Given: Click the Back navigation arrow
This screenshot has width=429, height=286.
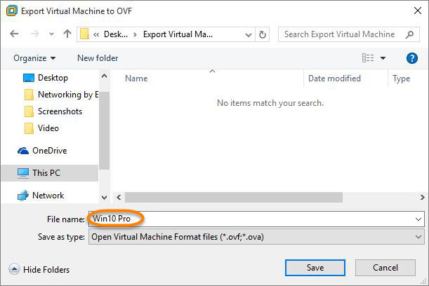Looking at the screenshot, I should tap(15, 34).
